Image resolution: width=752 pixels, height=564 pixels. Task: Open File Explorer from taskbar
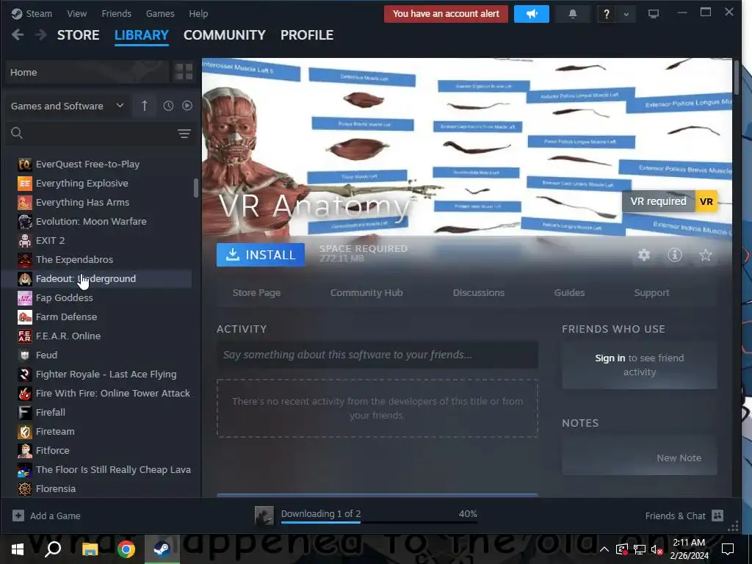point(90,549)
